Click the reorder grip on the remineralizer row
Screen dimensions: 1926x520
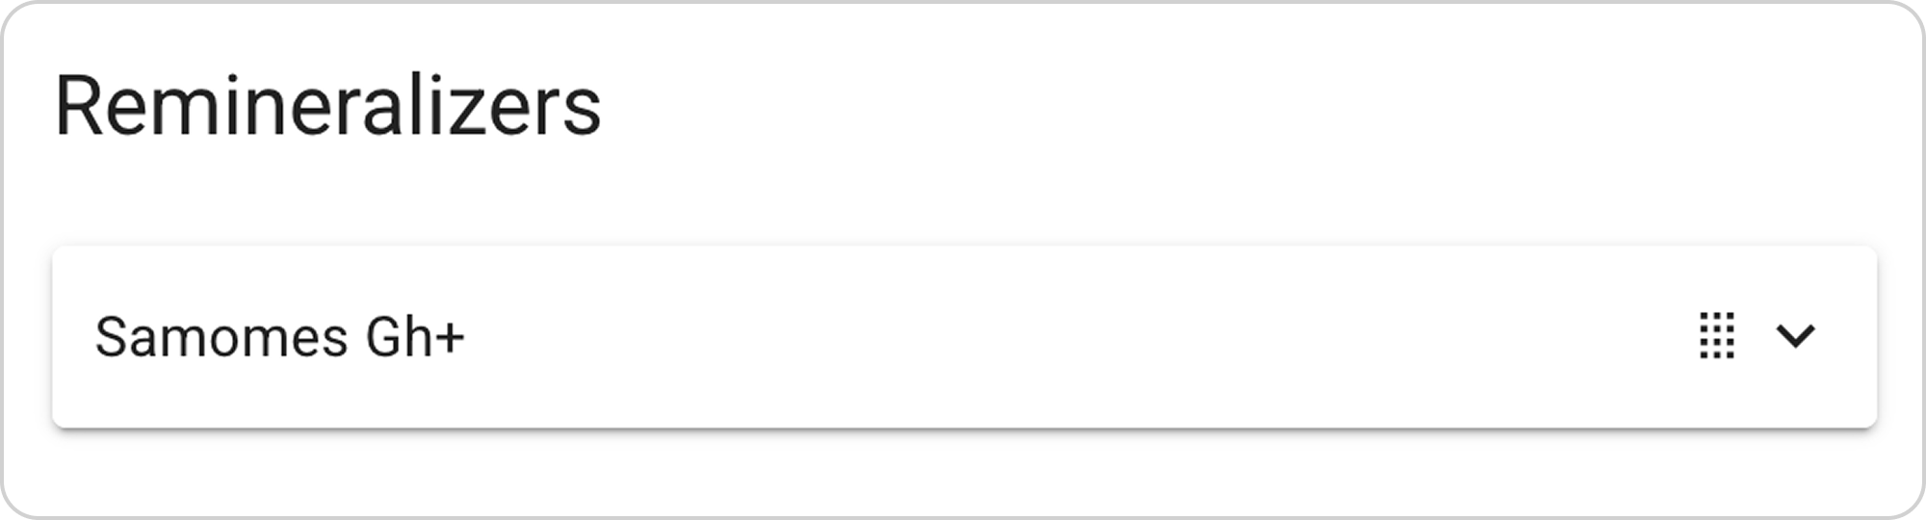[1717, 336]
